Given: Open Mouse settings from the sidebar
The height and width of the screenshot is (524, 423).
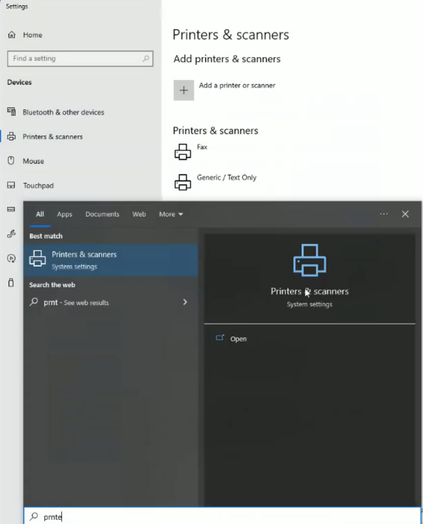Looking at the screenshot, I should [x=34, y=161].
